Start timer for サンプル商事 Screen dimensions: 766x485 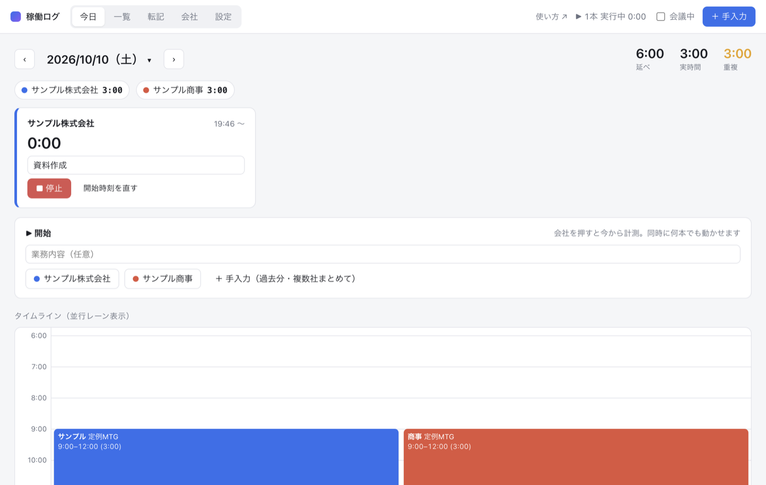tap(163, 279)
